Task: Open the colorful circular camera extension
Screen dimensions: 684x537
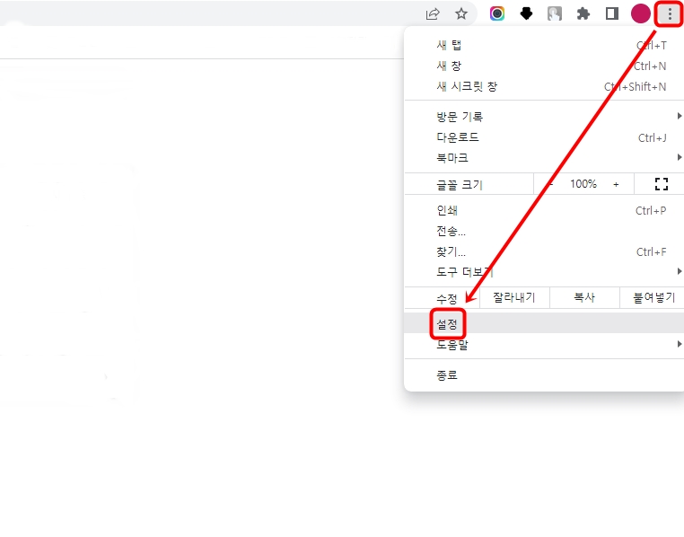Action: (497, 14)
